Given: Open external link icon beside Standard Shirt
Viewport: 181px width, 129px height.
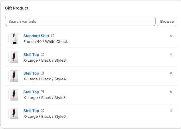Looking at the screenshot, I should [53, 36].
